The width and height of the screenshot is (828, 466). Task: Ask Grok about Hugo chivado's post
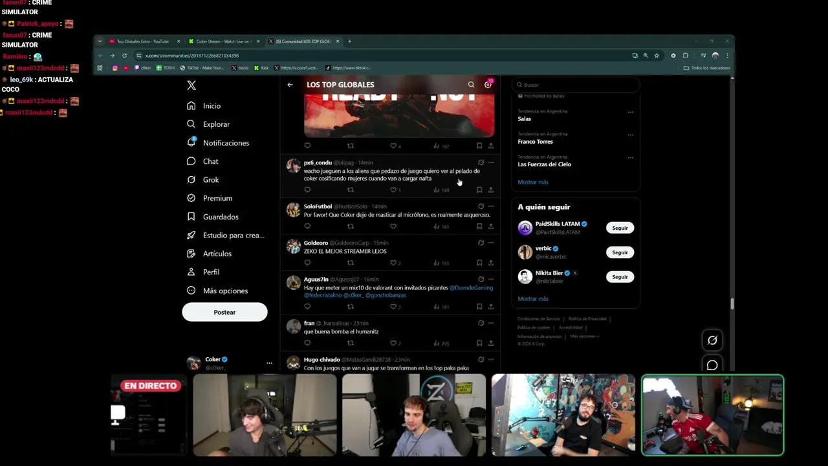(x=481, y=359)
